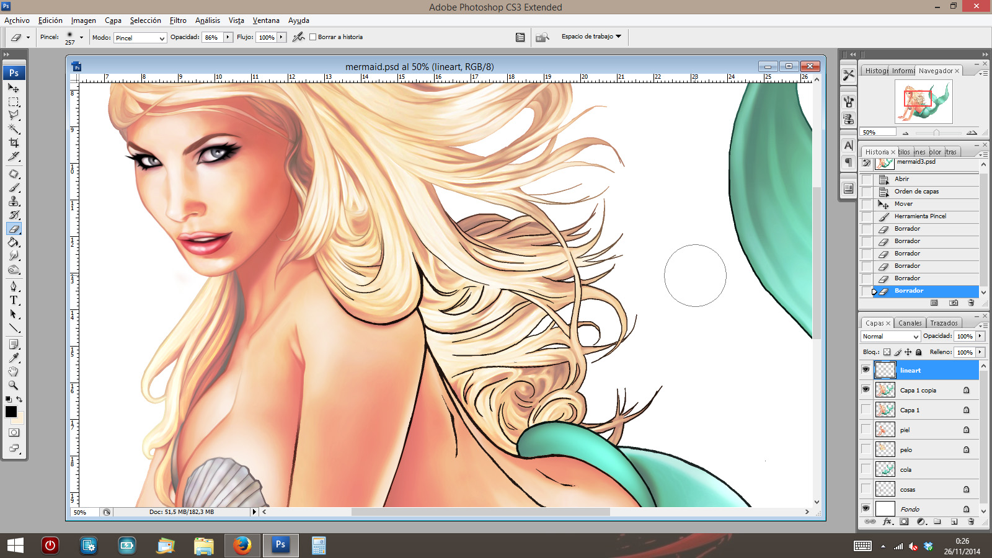Click the Mover history state
Viewport: 992px width, 558px height.
[926, 204]
